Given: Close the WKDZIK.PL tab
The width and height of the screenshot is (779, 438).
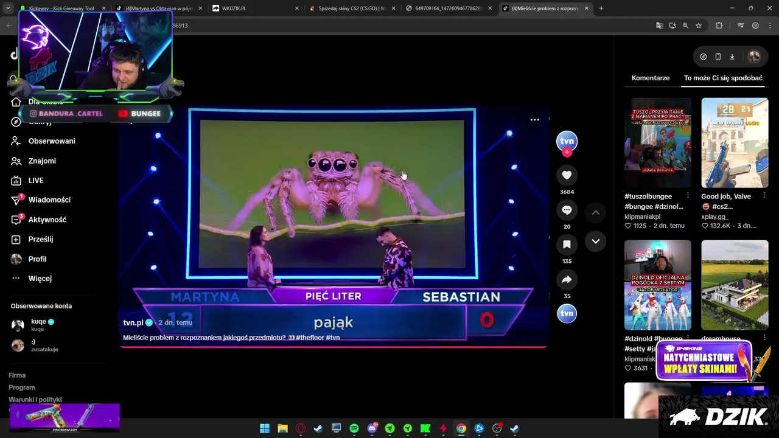Looking at the screenshot, I should pyautogui.click(x=297, y=9).
